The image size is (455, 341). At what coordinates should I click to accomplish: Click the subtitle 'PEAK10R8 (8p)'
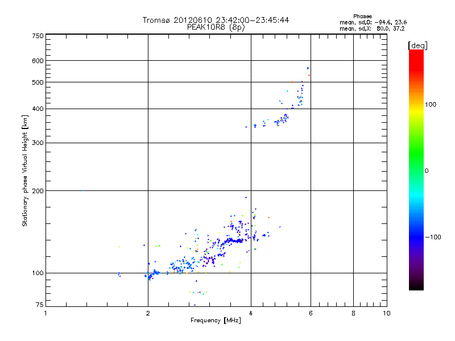pos(216,27)
